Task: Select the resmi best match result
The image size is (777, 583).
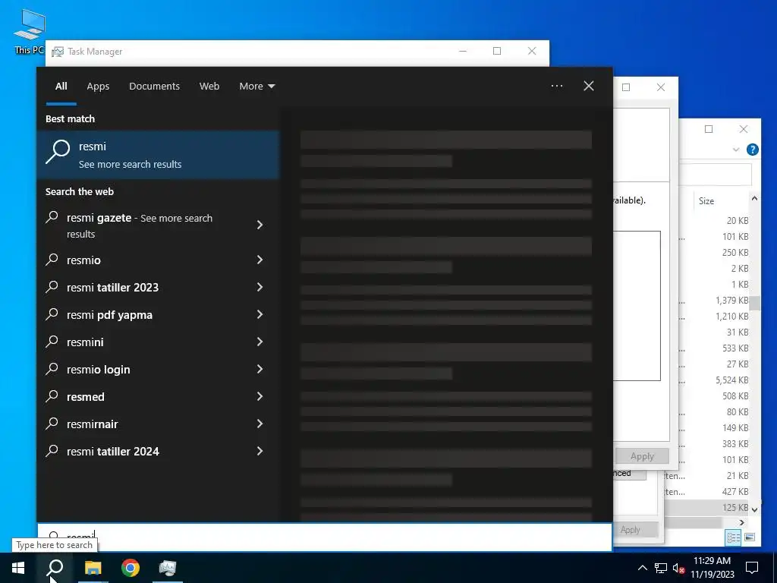Action: (x=159, y=155)
